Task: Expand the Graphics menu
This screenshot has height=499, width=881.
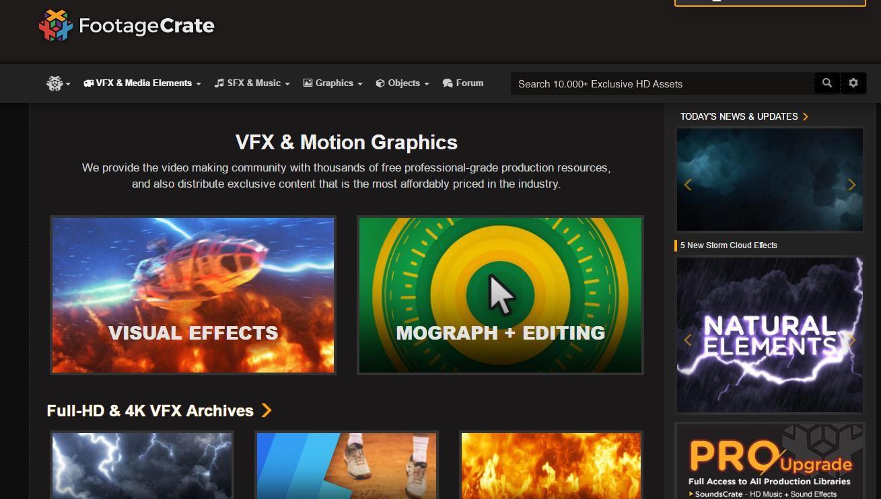Action: click(x=332, y=83)
